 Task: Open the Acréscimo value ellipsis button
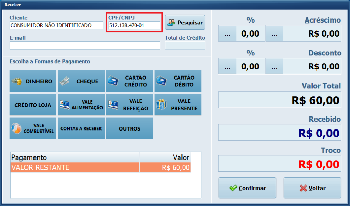click(x=274, y=33)
